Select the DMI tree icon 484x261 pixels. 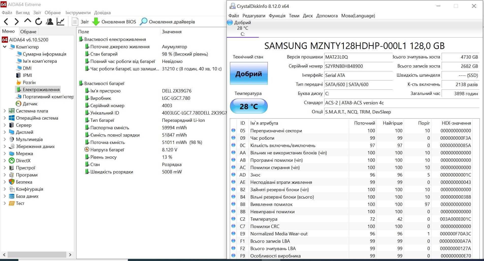[19, 68]
